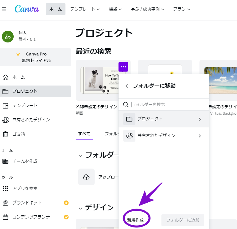Viewport: 237px width, 229px height.
Task: Click the フォルダーに追加 button
Action: (183, 220)
